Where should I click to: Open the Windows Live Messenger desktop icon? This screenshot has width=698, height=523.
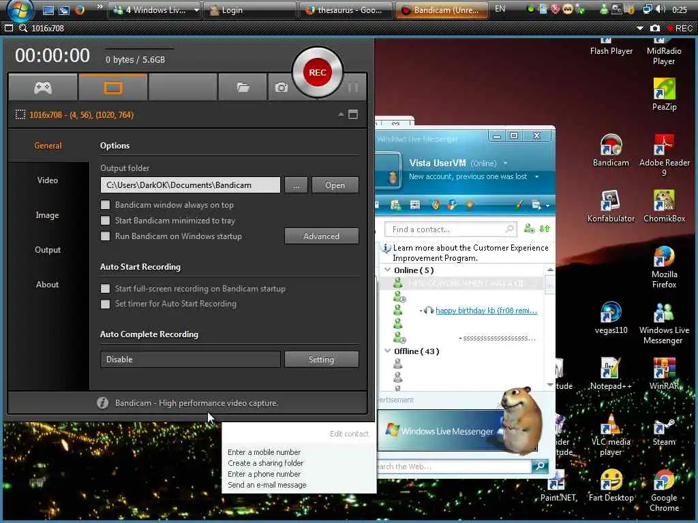tap(664, 323)
